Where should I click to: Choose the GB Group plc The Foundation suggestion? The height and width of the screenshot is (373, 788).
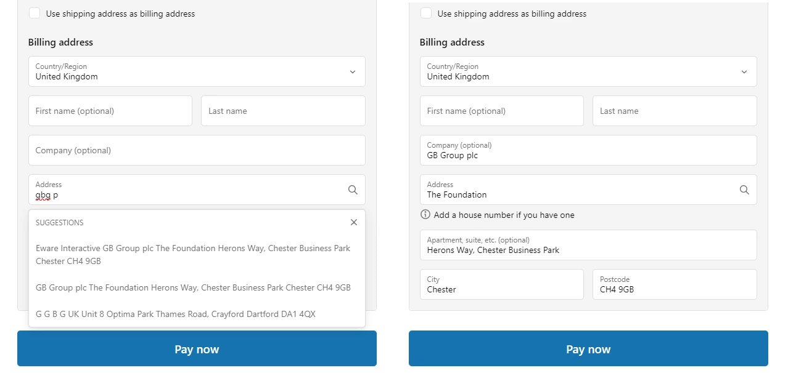pos(193,287)
